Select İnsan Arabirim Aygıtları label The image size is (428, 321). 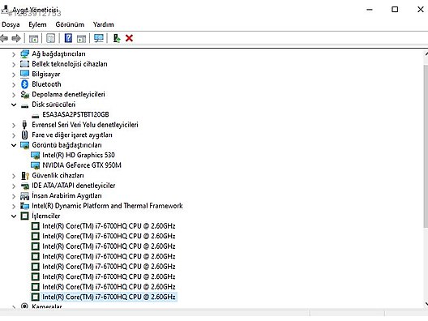click(66, 195)
